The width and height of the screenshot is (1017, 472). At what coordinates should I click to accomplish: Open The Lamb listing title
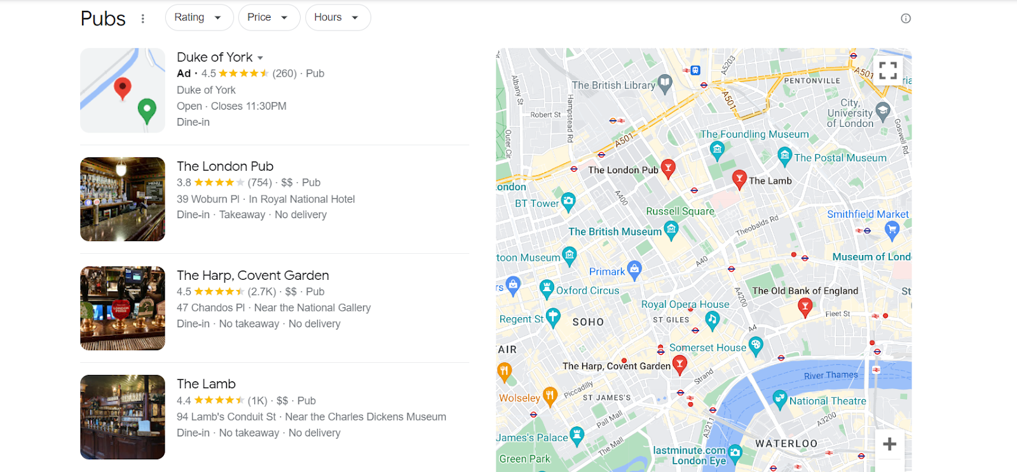206,384
